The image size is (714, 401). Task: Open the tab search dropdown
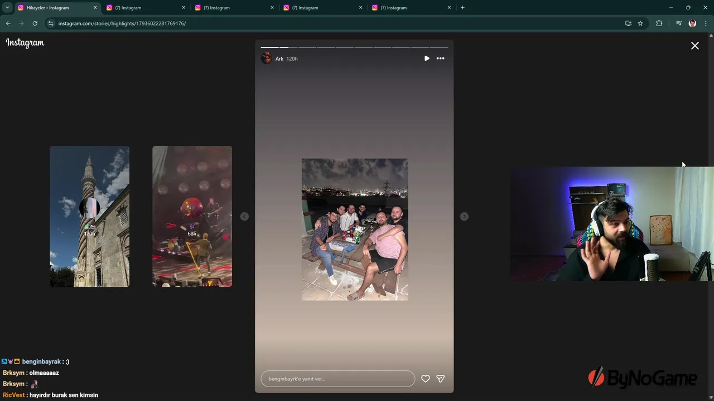tap(7, 8)
